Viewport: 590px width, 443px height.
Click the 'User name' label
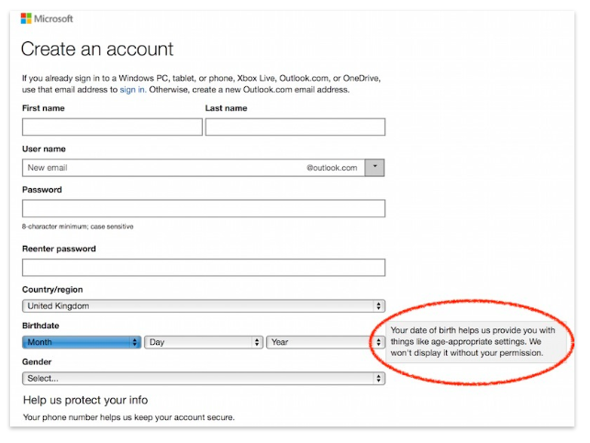point(44,149)
